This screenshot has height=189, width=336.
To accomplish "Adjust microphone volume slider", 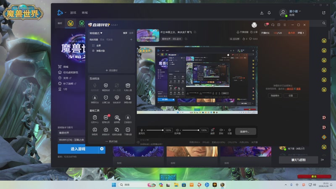I will pyautogui.click(x=154, y=130).
